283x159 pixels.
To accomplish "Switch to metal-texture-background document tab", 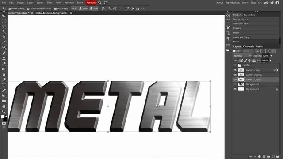I will [x=51, y=13].
